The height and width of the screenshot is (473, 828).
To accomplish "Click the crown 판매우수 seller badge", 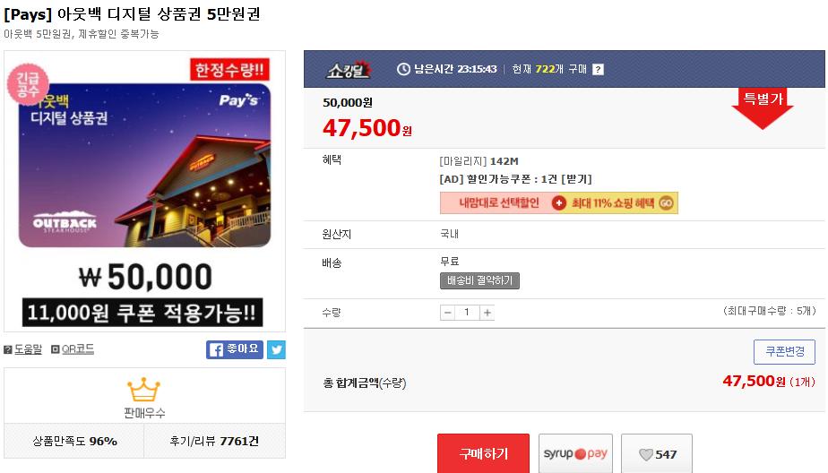I will [144, 398].
